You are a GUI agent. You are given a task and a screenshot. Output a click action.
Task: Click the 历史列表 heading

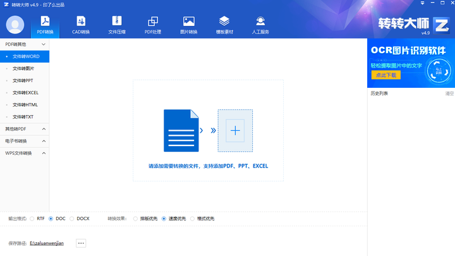379,94
